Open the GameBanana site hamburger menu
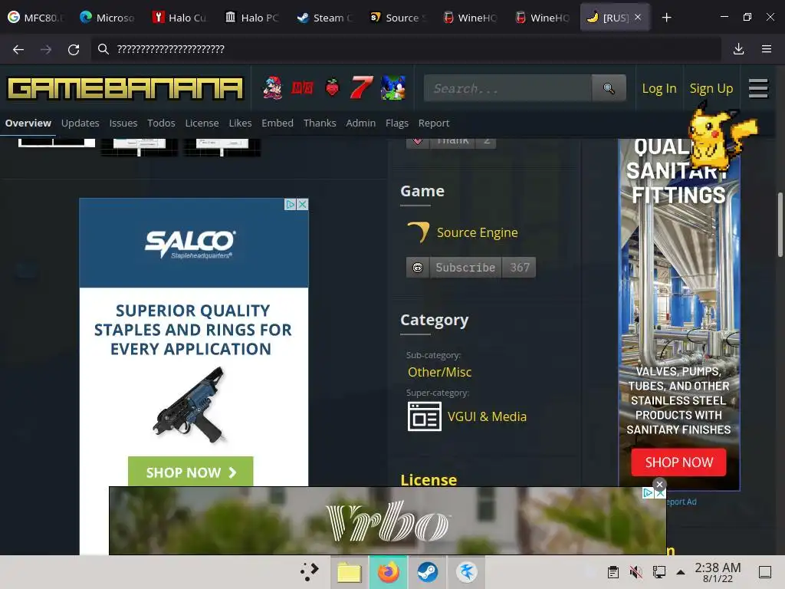This screenshot has height=589, width=785. pos(758,89)
